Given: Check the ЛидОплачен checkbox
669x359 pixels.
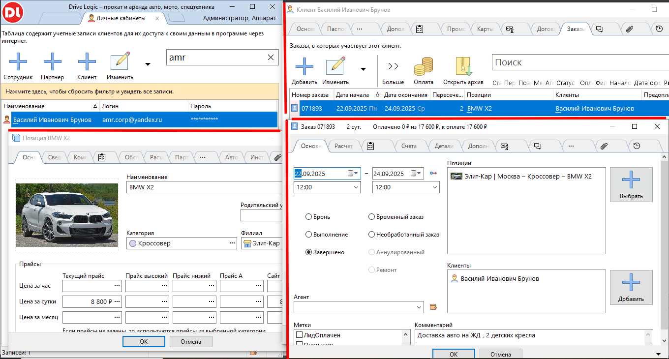Looking at the screenshot, I should point(299,335).
